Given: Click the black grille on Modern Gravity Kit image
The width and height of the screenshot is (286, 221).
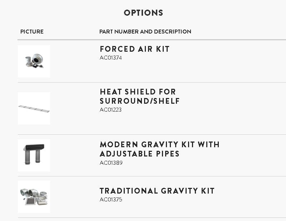Looking at the screenshot, I should click(x=35, y=147).
